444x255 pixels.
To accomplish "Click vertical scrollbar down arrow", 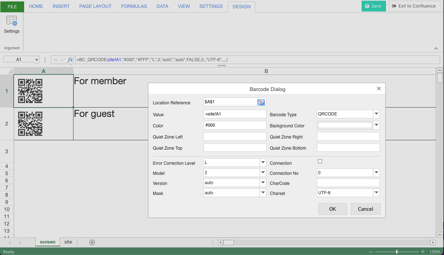I will [x=439, y=234].
